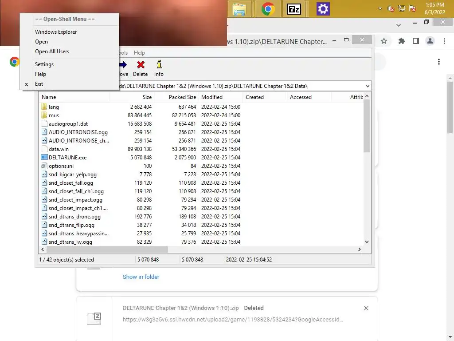Select audiogroup1.dat file

point(68,124)
